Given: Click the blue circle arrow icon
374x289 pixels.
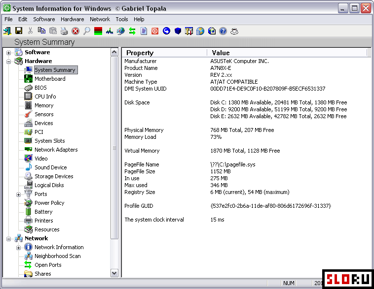Looking at the screenshot, I should pyautogui.click(x=166, y=31).
